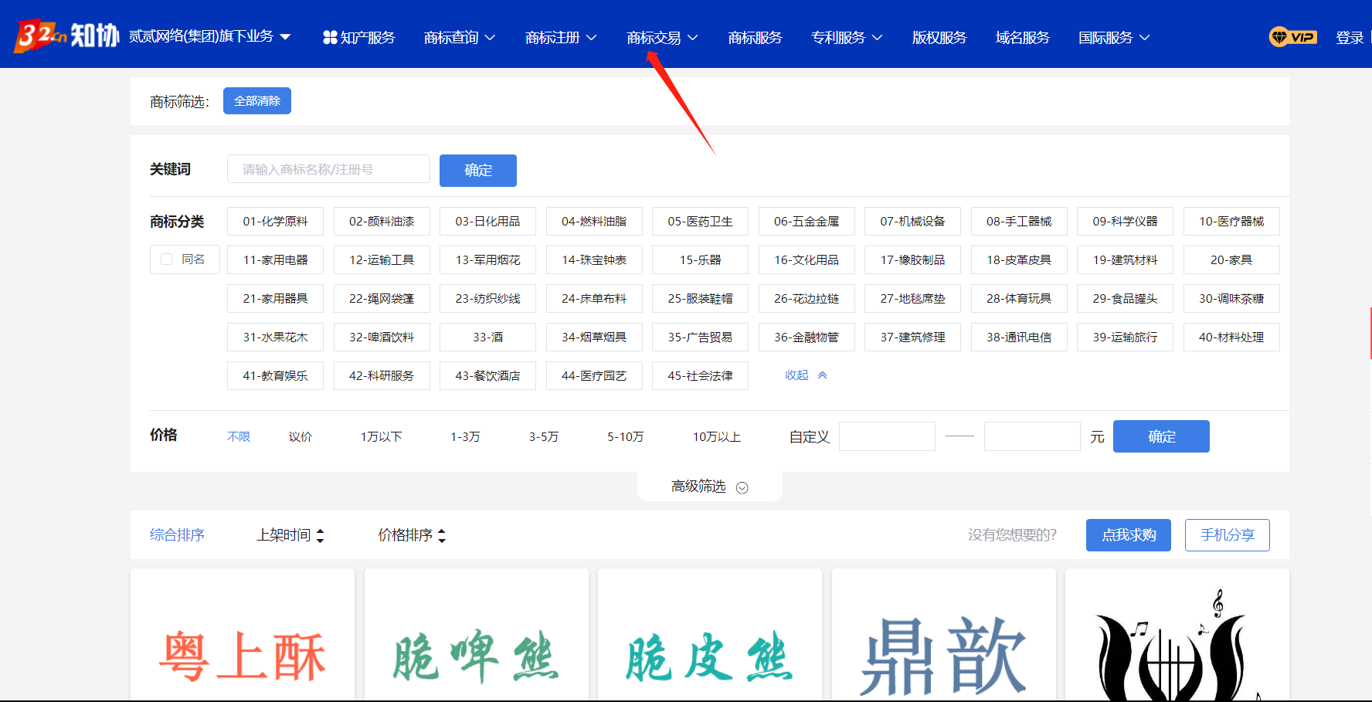Select category 25-服装鞋帽
This screenshot has height=702, width=1372.
[x=700, y=298]
